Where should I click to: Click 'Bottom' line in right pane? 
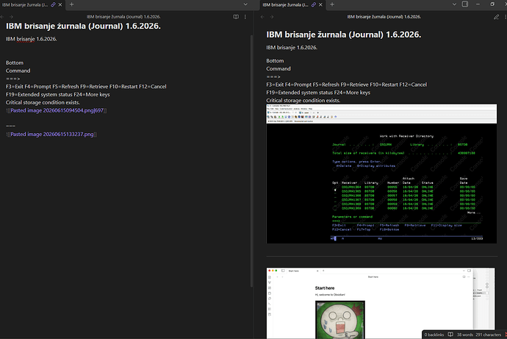(275, 61)
